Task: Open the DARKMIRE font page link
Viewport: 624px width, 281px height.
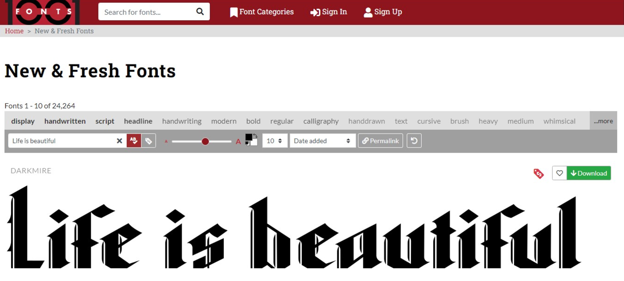Action: click(31, 171)
